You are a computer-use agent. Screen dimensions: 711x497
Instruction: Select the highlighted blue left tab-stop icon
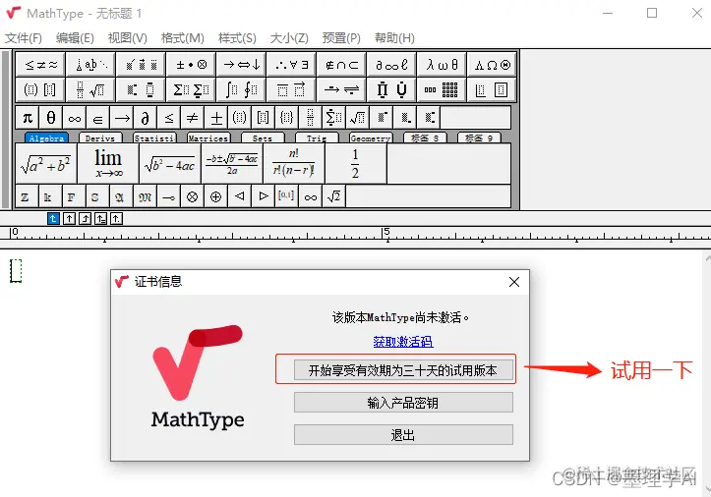[x=53, y=219]
